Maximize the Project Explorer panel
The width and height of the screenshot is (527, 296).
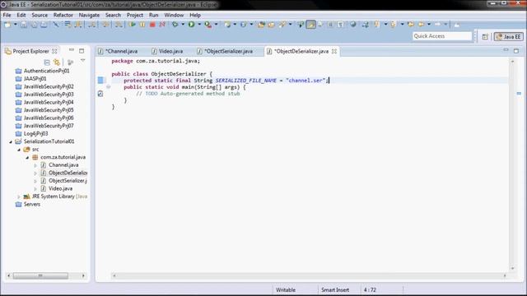point(82,51)
